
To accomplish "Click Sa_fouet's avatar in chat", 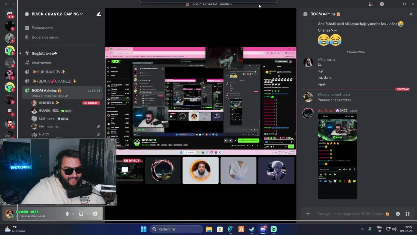I will pos(308,113).
